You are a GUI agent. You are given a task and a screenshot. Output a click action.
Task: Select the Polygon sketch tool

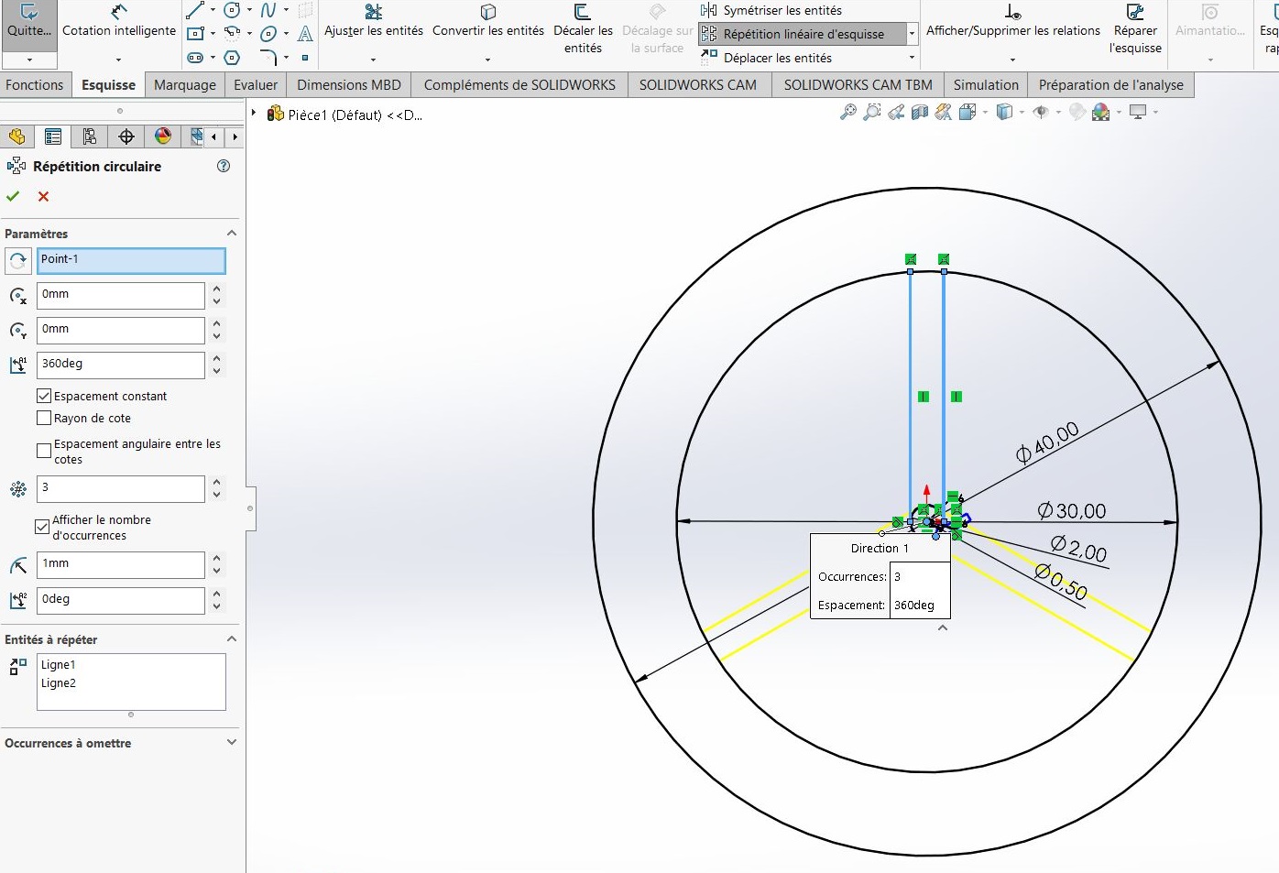(x=232, y=58)
